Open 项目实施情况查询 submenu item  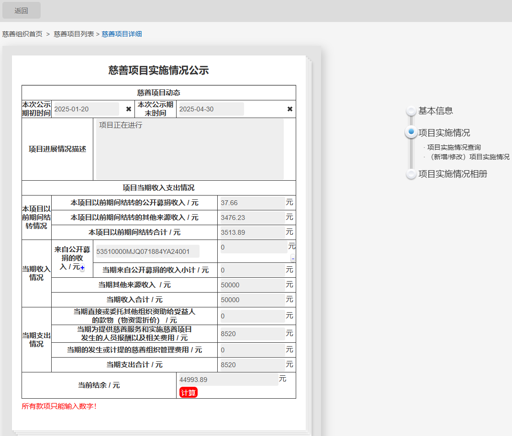(454, 148)
